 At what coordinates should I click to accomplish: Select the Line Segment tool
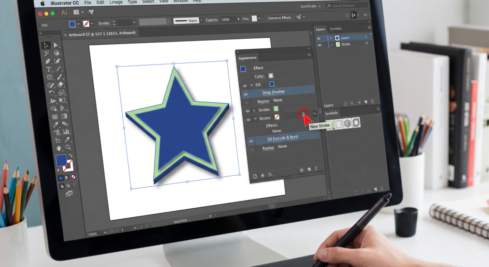tap(58, 69)
